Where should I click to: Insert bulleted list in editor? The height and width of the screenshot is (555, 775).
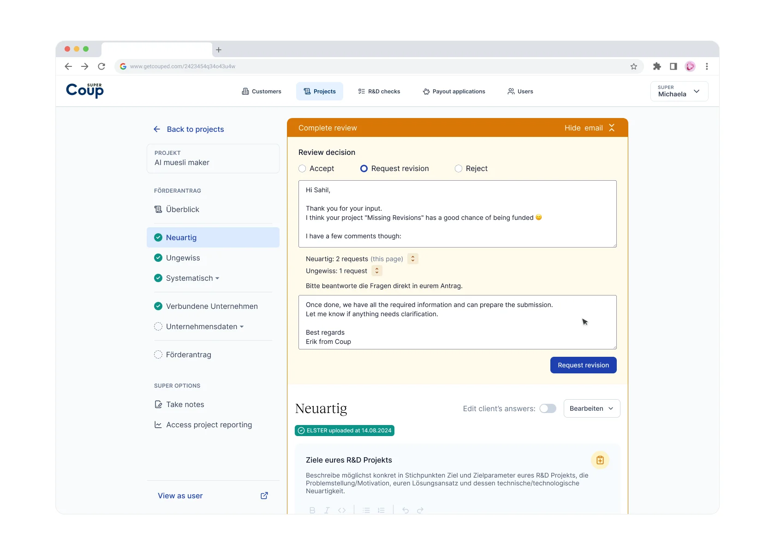pyautogui.click(x=366, y=510)
